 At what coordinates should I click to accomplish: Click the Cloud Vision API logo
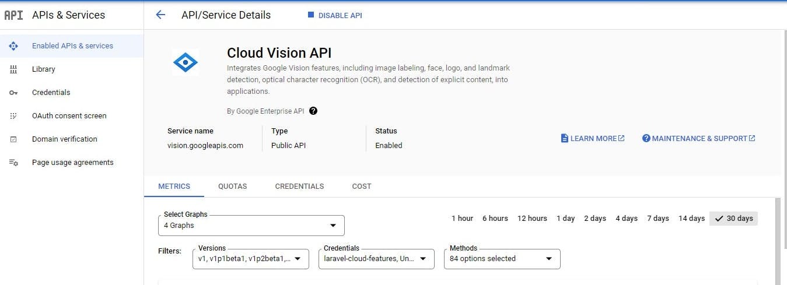186,62
